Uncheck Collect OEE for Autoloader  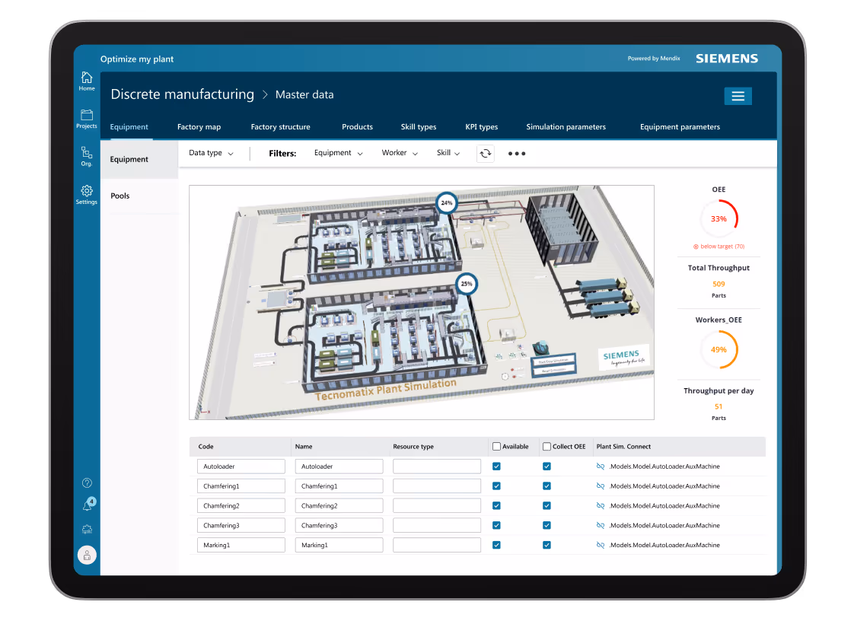pyautogui.click(x=546, y=467)
